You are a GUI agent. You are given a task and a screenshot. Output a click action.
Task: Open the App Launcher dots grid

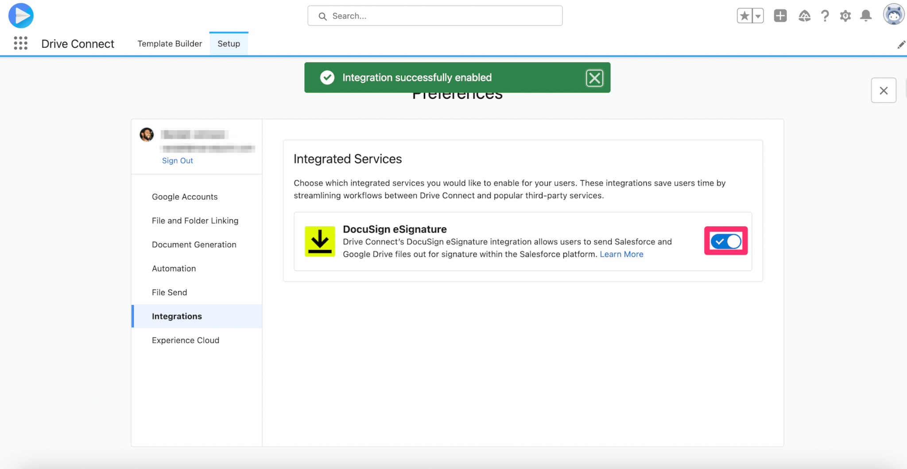tap(20, 43)
